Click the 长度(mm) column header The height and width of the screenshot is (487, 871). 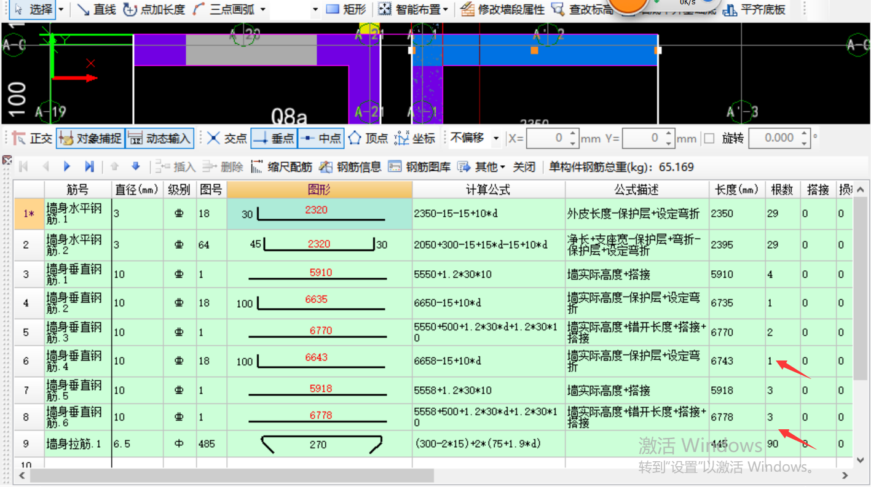[x=737, y=189]
